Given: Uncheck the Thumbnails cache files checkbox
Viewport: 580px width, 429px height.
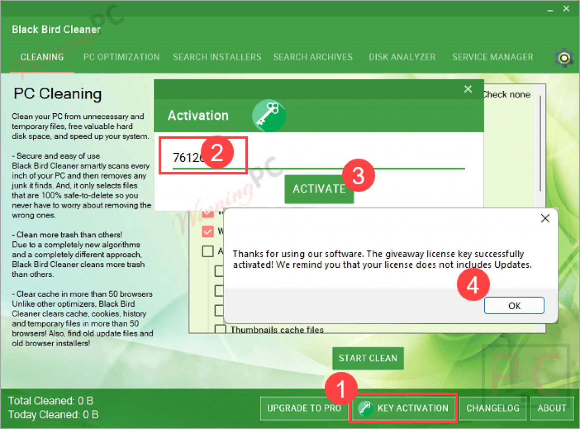Looking at the screenshot, I should pyautogui.click(x=220, y=329).
